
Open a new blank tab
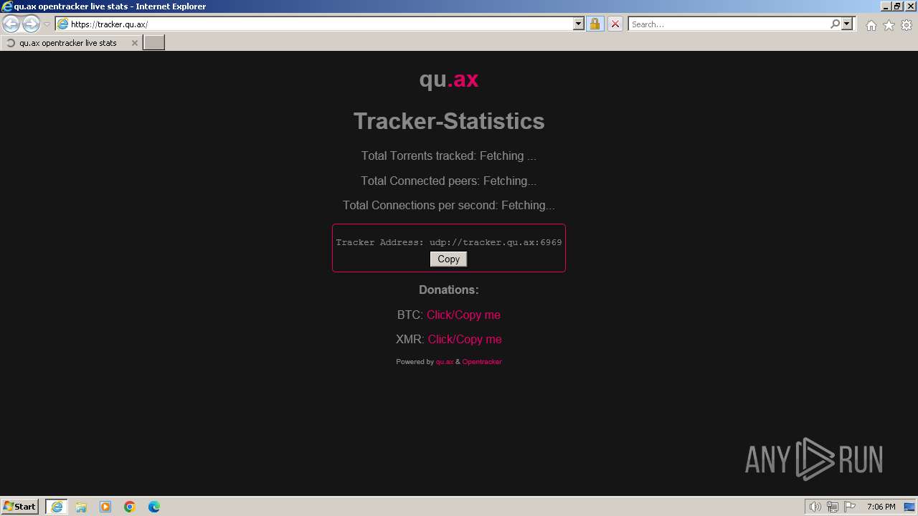tap(154, 43)
